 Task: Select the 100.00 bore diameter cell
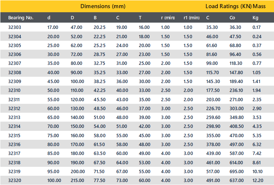coord(54,181)
